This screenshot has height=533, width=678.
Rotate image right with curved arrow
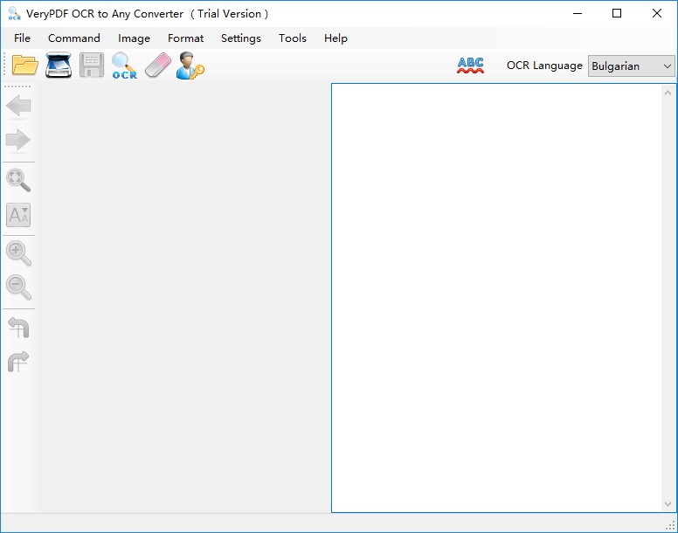pyautogui.click(x=18, y=362)
